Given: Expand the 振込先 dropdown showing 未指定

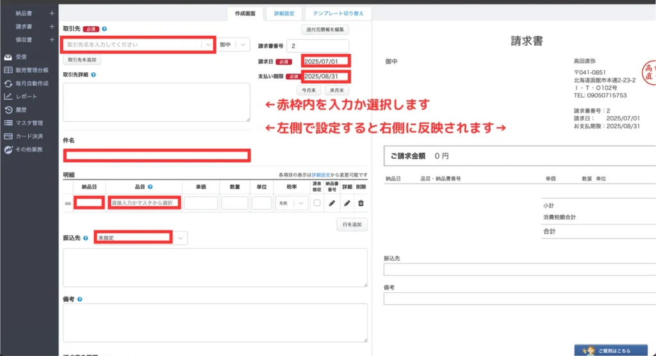Looking at the screenshot, I should coord(180,238).
